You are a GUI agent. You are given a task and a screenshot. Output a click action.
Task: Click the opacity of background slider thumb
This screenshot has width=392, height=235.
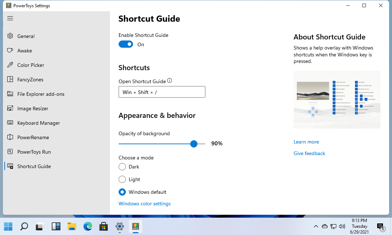coord(194,144)
